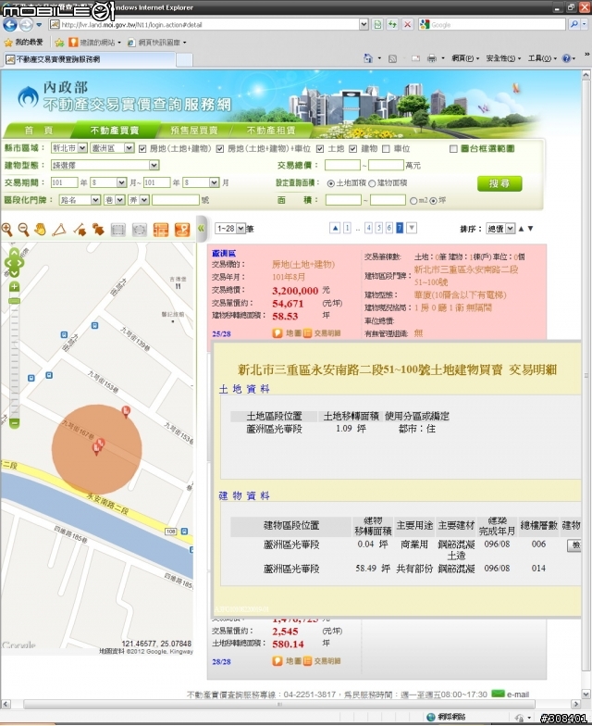Select the 坪 unit radio button
The height and width of the screenshot is (726, 592).
coord(433,200)
